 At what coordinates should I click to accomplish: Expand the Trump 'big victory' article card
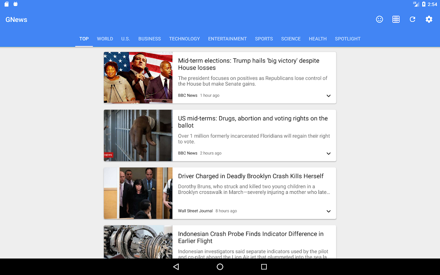point(329,96)
